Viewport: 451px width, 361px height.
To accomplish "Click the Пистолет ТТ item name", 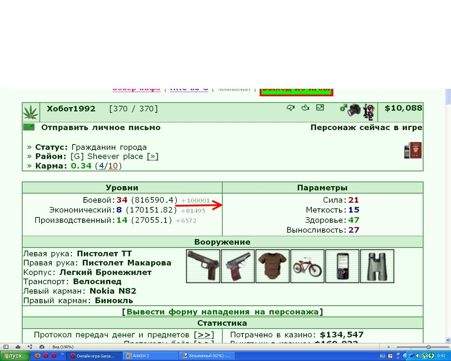I will 104,254.
